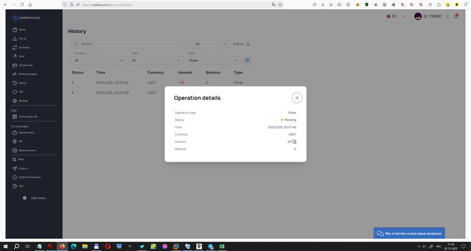This screenshot has width=471, height=251.
Task: Open Mass payments in the sidebar
Action: coord(24,150)
